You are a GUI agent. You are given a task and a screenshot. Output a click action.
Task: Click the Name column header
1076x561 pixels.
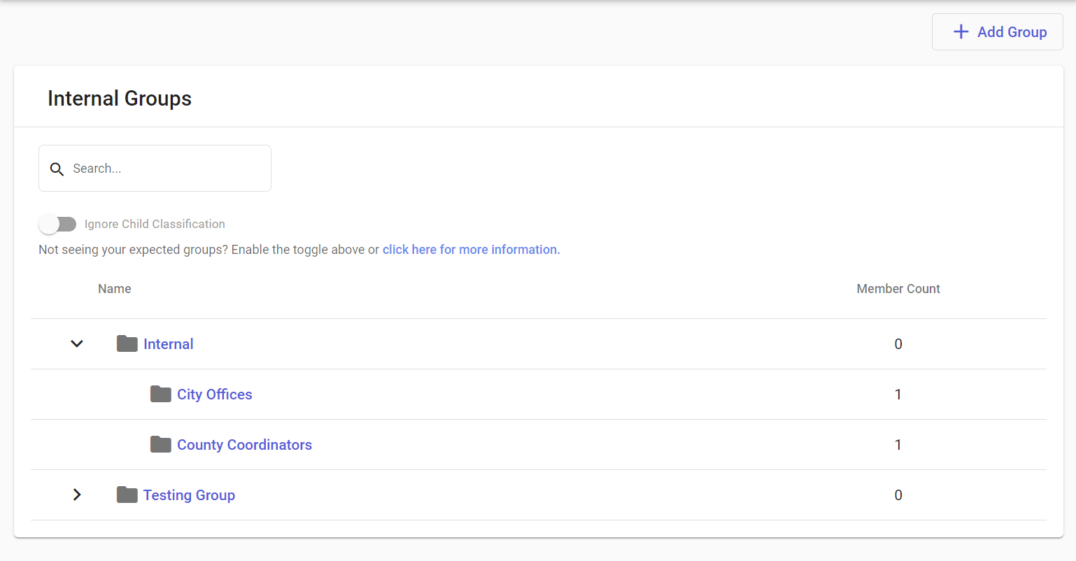(x=115, y=289)
